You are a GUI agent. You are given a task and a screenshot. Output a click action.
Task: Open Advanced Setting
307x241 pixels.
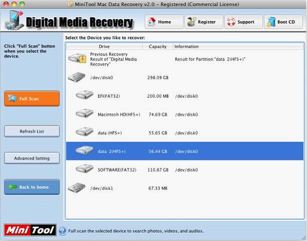pos(32,158)
